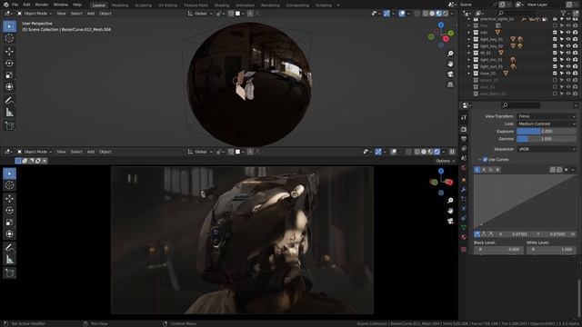The image size is (582, 327).
Task: Expand light_key_01 collection in outliner
Action: tap(469, 39)
